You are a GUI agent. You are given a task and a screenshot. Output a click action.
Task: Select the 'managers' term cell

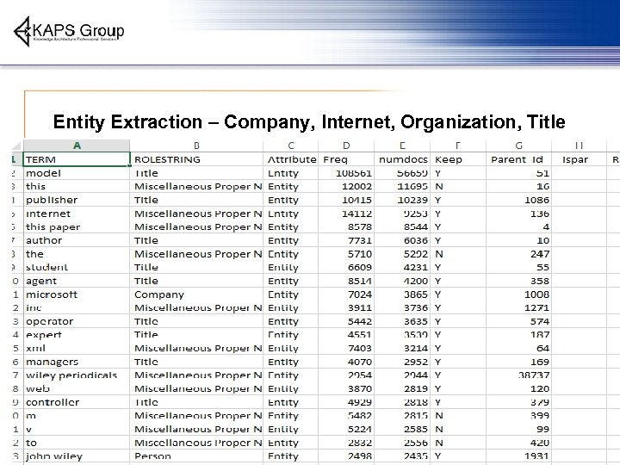click(77, 362)
